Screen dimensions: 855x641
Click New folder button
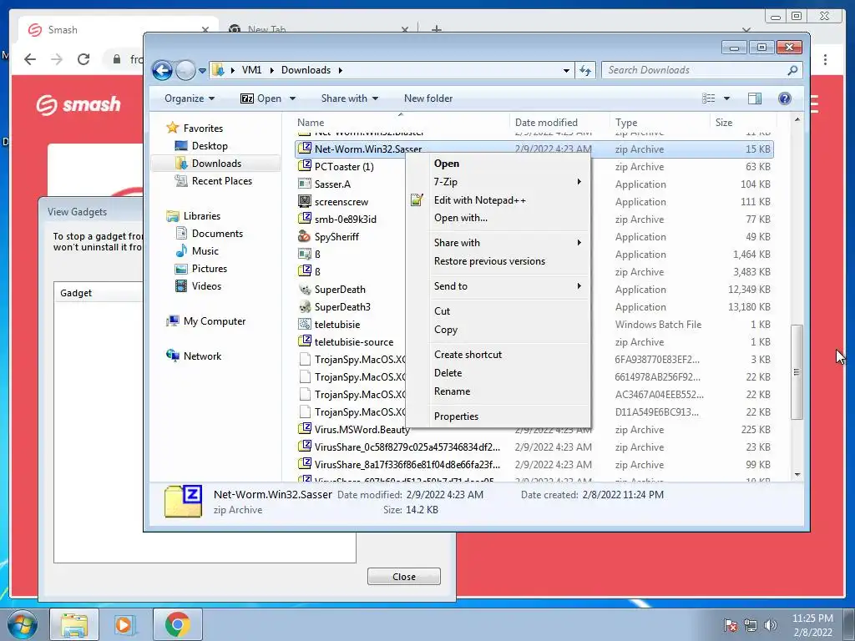(428, 98)
